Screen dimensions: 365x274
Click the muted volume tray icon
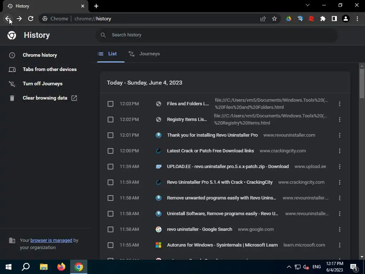306,267
